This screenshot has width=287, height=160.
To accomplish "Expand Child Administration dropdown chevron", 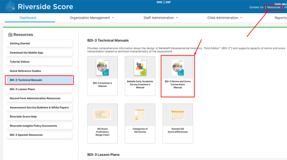I will point(241,18).
